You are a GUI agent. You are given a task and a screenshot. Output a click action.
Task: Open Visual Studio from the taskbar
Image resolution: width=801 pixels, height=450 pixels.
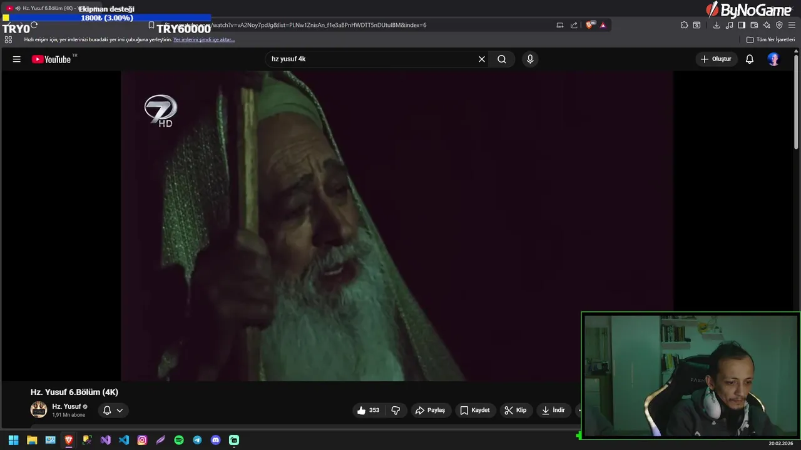(x=106, y=440)
